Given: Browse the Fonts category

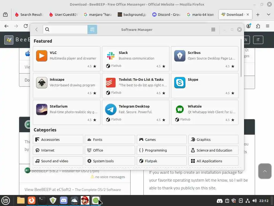Looking at the screenshot, I should [x=110, y=139].
